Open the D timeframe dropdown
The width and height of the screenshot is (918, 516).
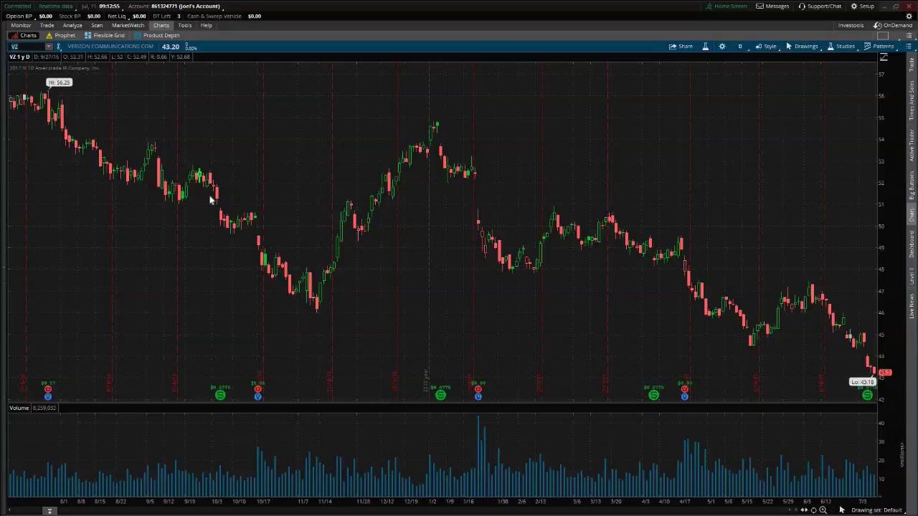point(740,47)
